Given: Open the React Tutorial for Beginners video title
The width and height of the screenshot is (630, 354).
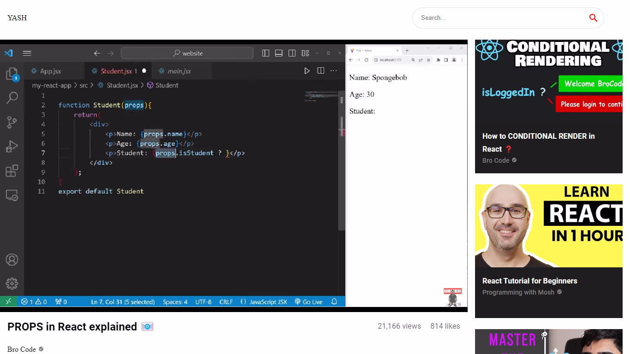Looking at the screenshot, I should [x=529, y=281].
